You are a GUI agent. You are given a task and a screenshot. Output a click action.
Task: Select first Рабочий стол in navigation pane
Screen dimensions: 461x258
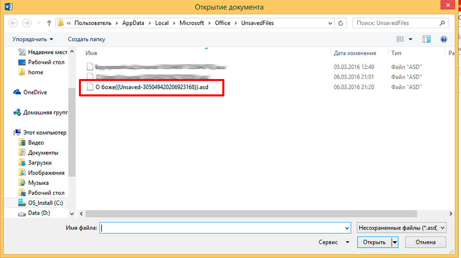pos(41,62)
